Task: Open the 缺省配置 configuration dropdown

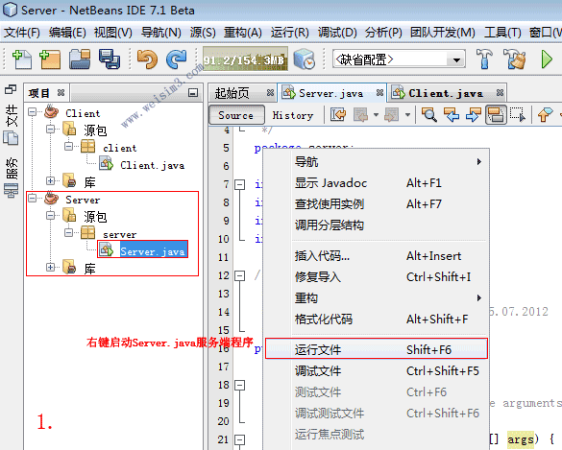Action: [x=456, y=59]
